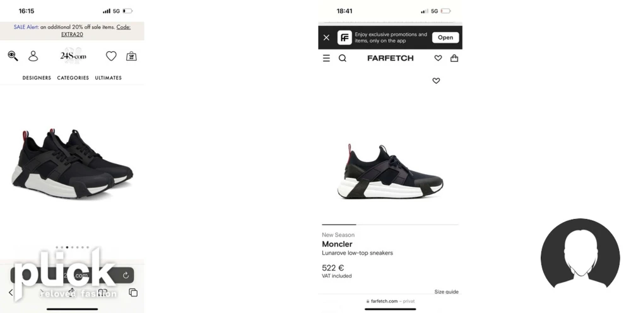Expand the CATEGORIES menu

tap(73, 78)
